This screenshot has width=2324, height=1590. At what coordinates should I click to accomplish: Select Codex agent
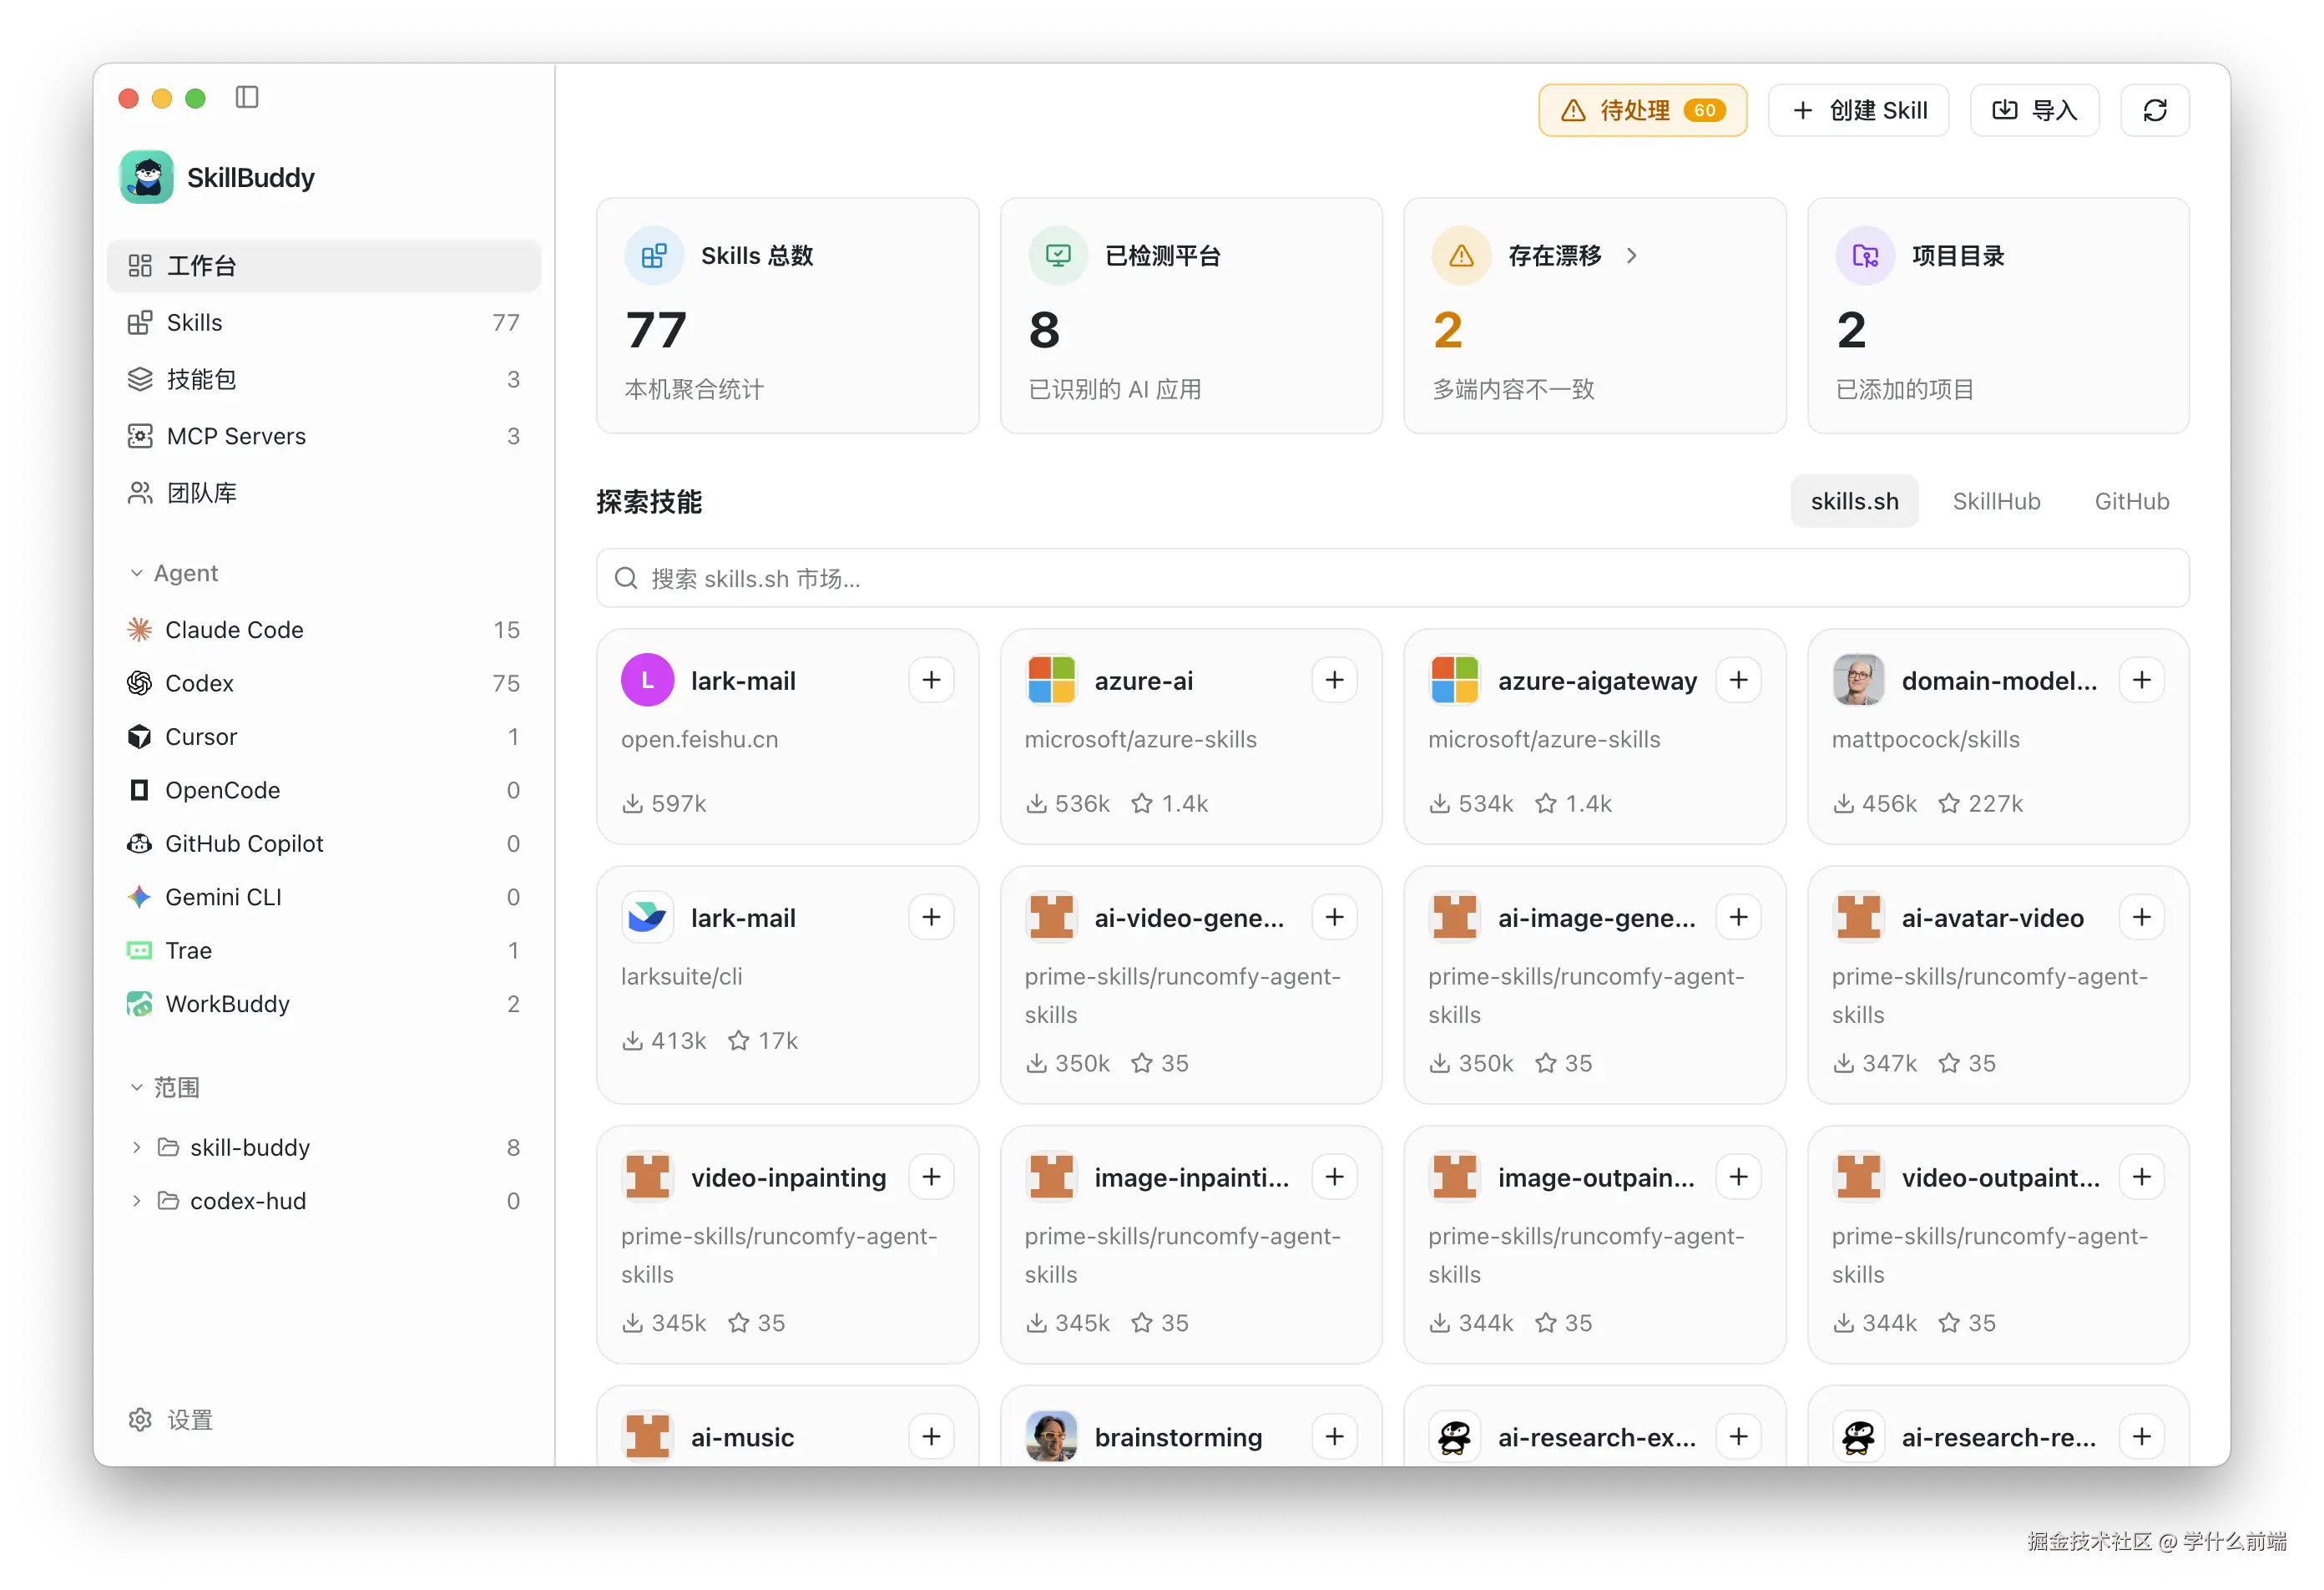point(324,683)
